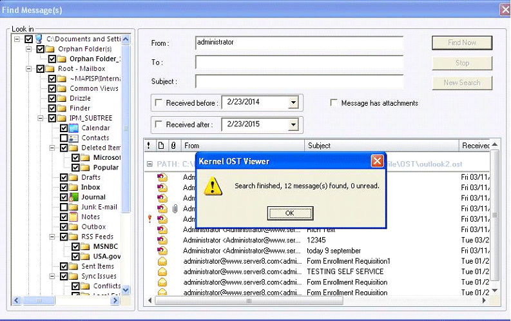Click the Contacts card icon
Viewport: 511px width, 321px height.
click(73, 138)
